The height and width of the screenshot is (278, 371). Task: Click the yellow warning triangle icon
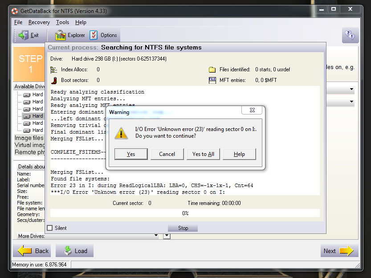click(x=122, y=133)
